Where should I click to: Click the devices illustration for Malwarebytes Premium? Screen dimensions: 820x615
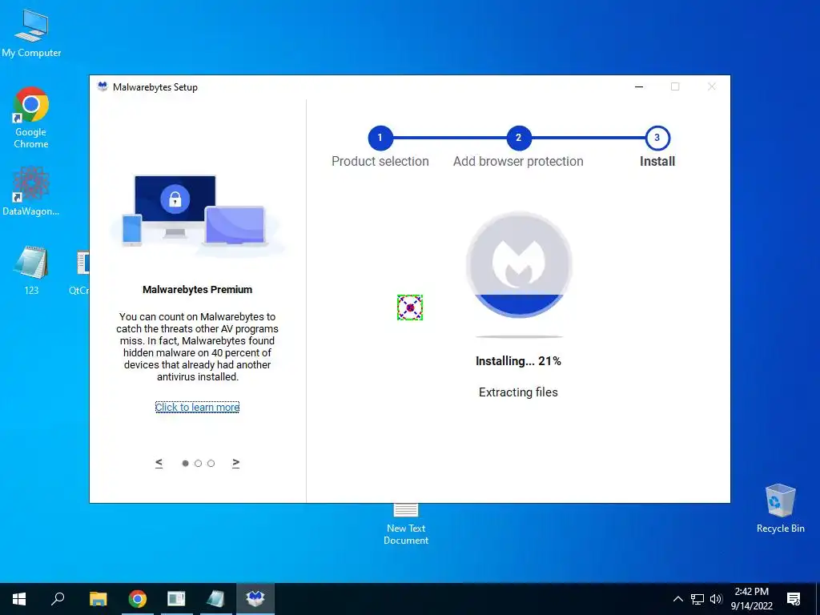point(197,215)
